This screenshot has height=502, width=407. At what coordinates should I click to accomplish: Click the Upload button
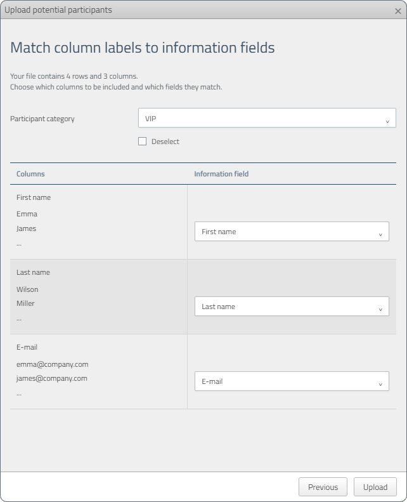click(x=375, y=487)
